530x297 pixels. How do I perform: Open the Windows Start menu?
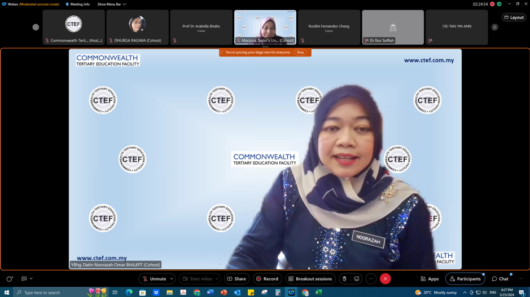pyautogui.click(x=6, y=292)
